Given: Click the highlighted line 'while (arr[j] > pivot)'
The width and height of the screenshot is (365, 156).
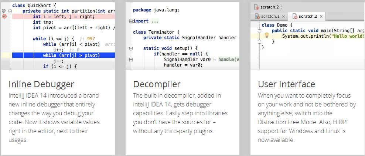Looking at the screenshot, I should pos(71,55).
